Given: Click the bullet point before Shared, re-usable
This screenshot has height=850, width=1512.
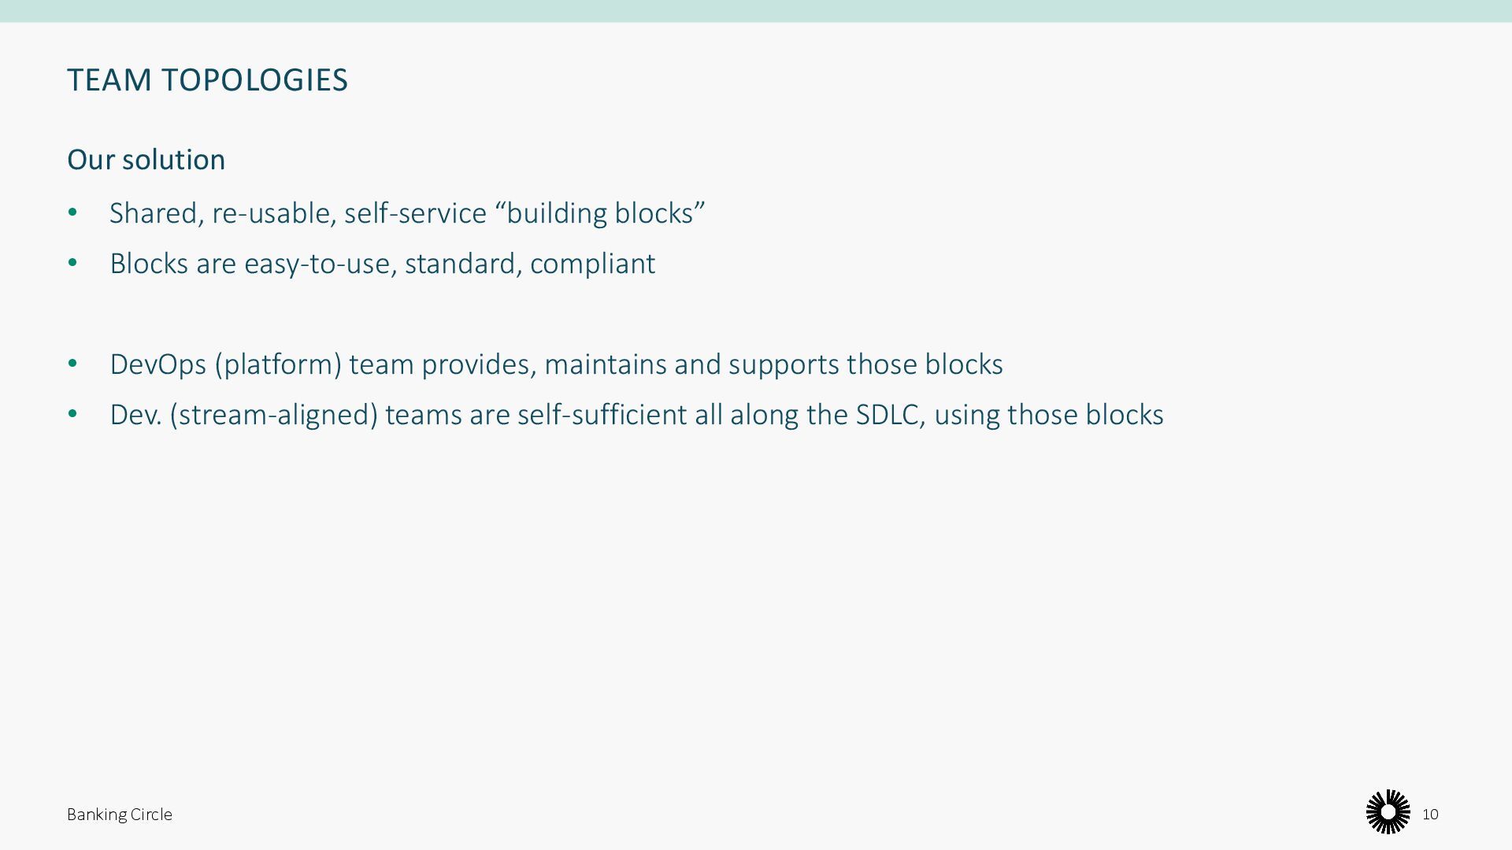Looking at the screenshot, I should (72, 213).
